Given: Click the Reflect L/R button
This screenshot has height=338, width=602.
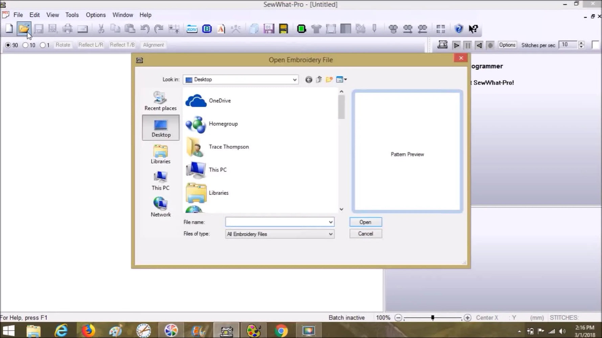Looking at the screenshot, I should [91, 45].
